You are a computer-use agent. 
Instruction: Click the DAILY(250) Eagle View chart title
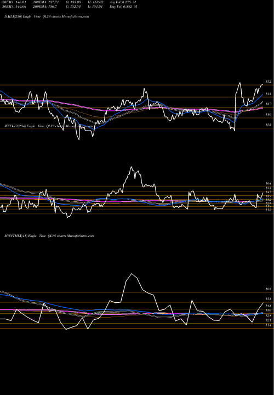tap(47, 16)
